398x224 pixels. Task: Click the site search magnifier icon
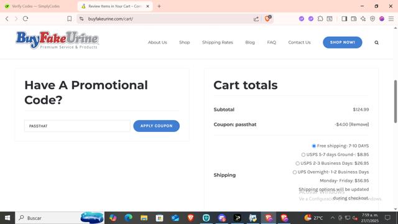[376, 43]
